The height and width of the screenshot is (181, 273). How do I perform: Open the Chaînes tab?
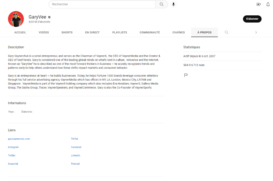pos(178,32)
